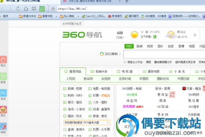Open the reading mode book icon

click(34, 9)
